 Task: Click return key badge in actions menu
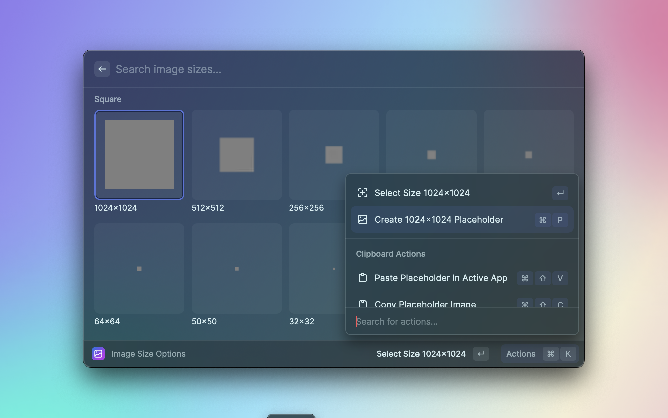tap(560, 193)
